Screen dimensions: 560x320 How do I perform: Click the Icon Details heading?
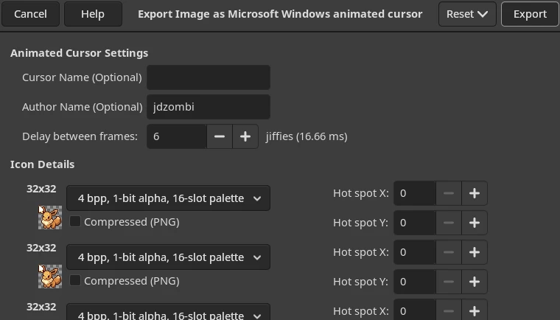click(x=42, y=164)
